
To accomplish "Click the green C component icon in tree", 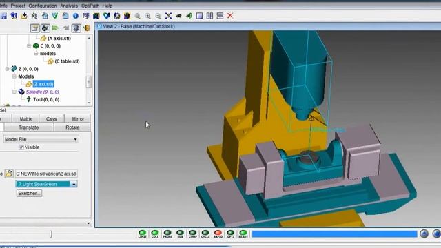I will pyautogui.click(x=36, y=46).
